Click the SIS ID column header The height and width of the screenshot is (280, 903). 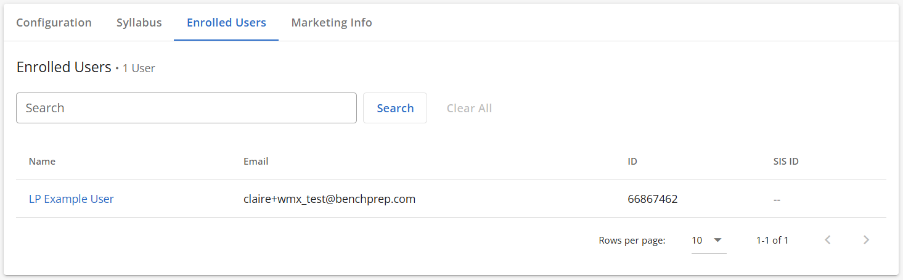point(786,162)
